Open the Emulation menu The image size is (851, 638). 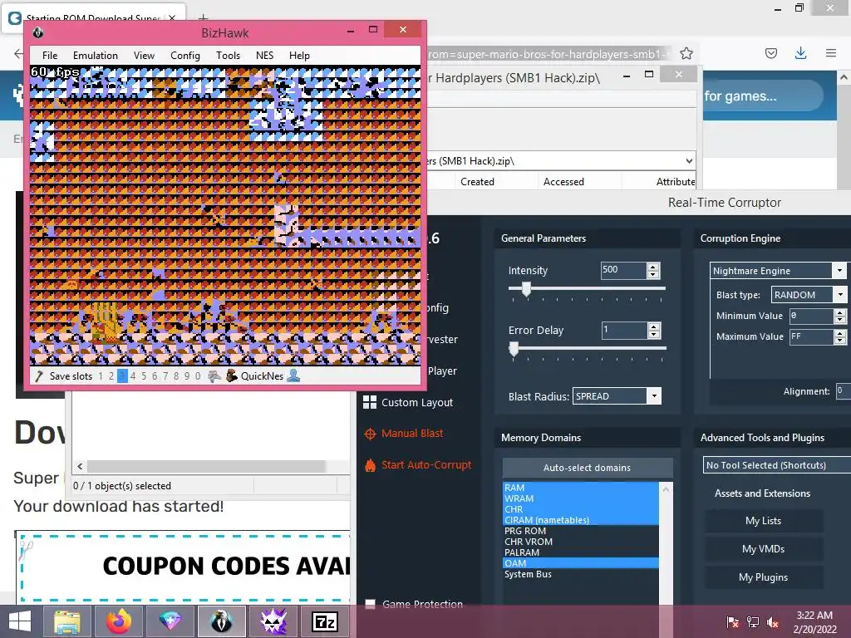[x=95, y=56]
